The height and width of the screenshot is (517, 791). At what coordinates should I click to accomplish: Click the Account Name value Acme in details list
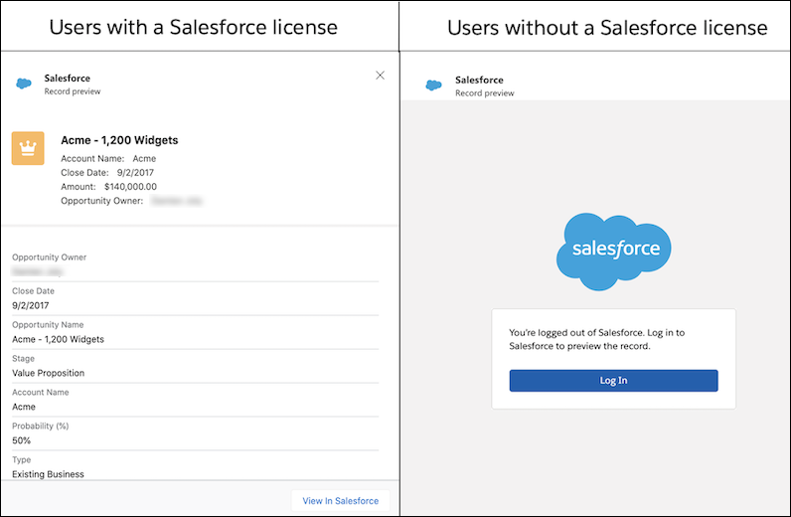pyautogui.click(x=24, y=407)
